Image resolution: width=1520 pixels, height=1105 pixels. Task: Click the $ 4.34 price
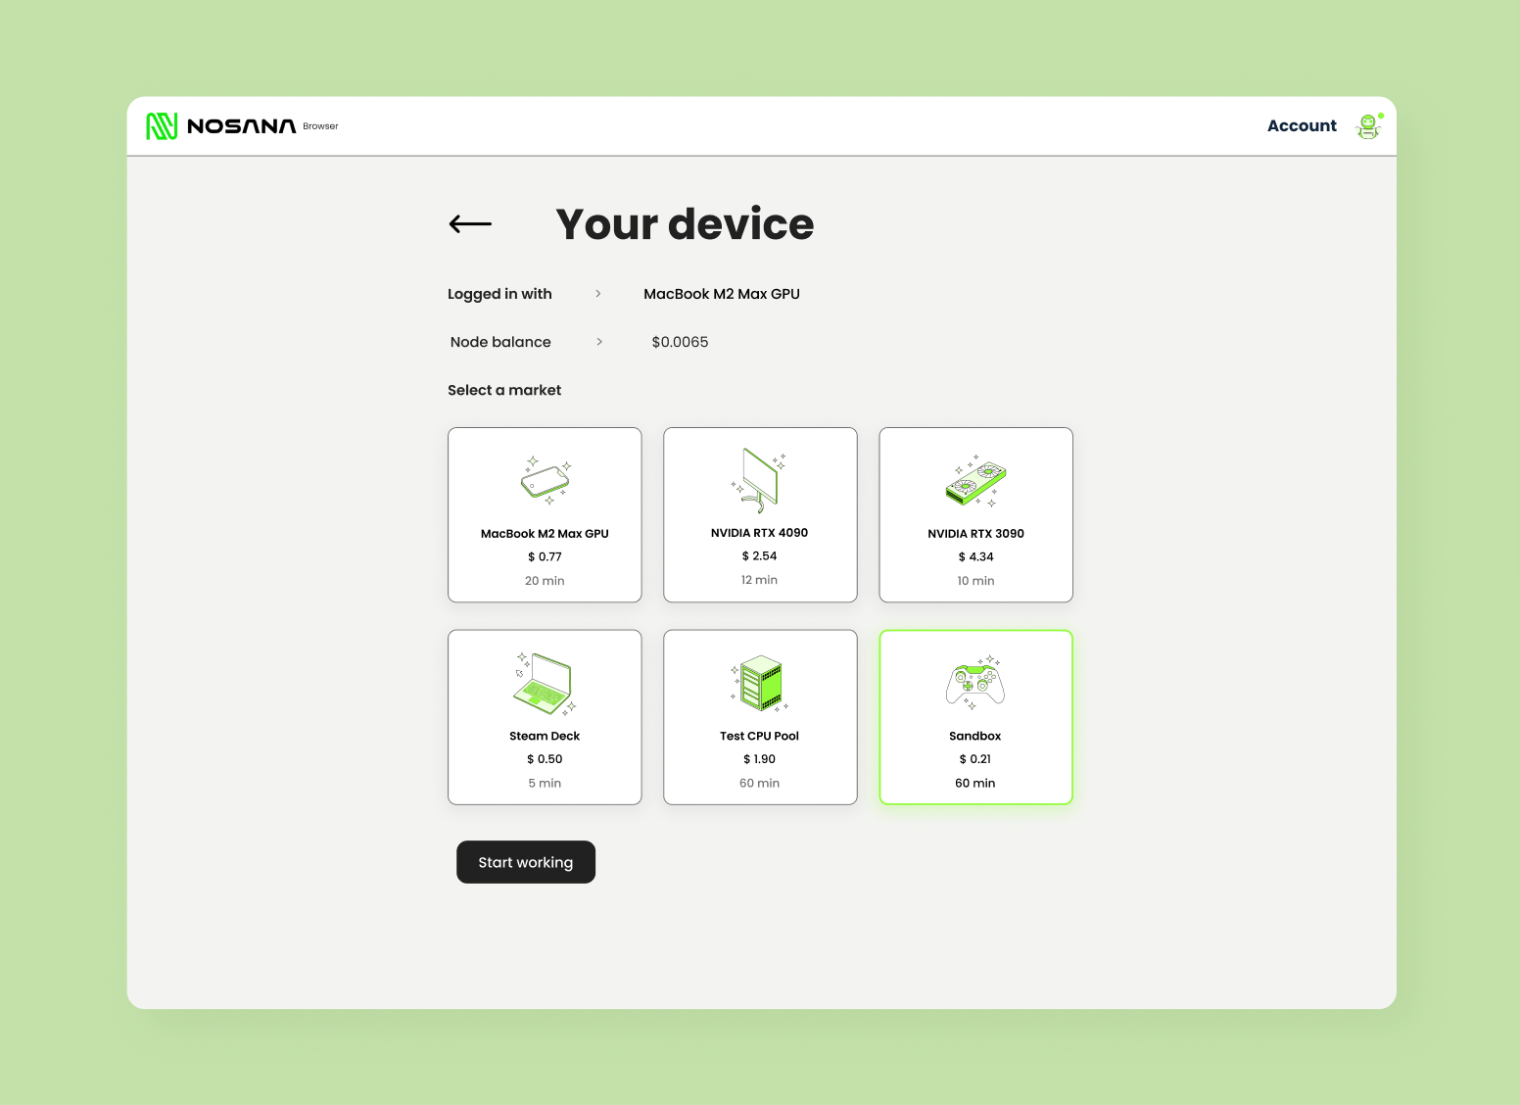pyautogui.click(x=975, y=556)
